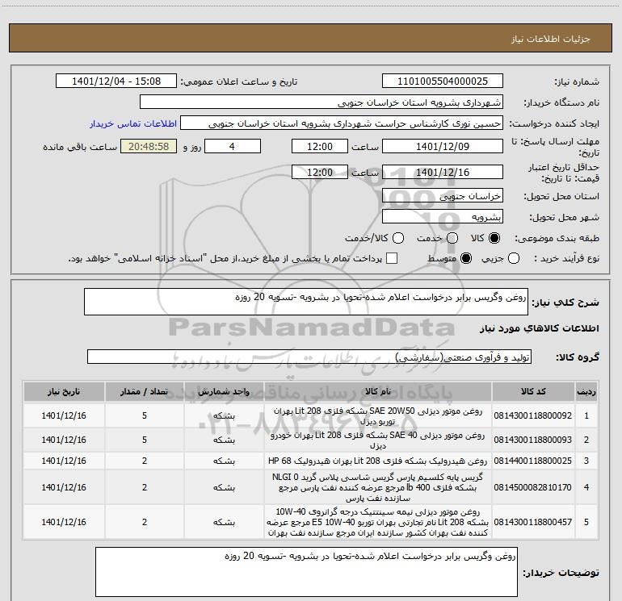Image resolution: width=622 pixels, height=601 pixels.
Task: Click the request creator name field
Action: click(342, 123)
